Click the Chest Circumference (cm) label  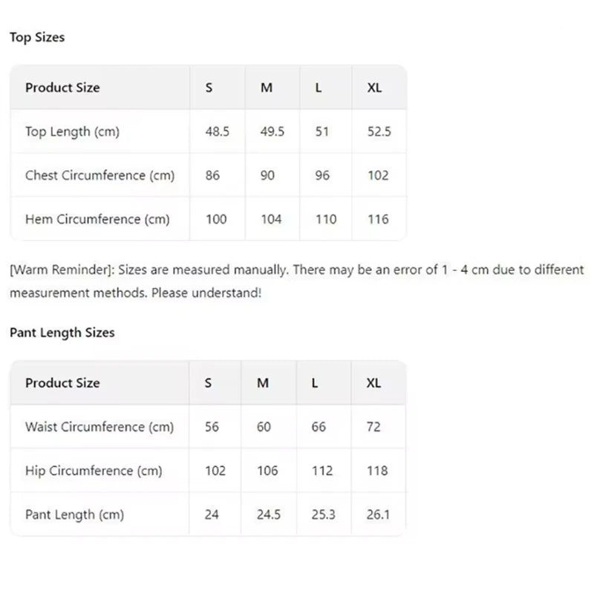pyautogui.click(x=100, y=175)
